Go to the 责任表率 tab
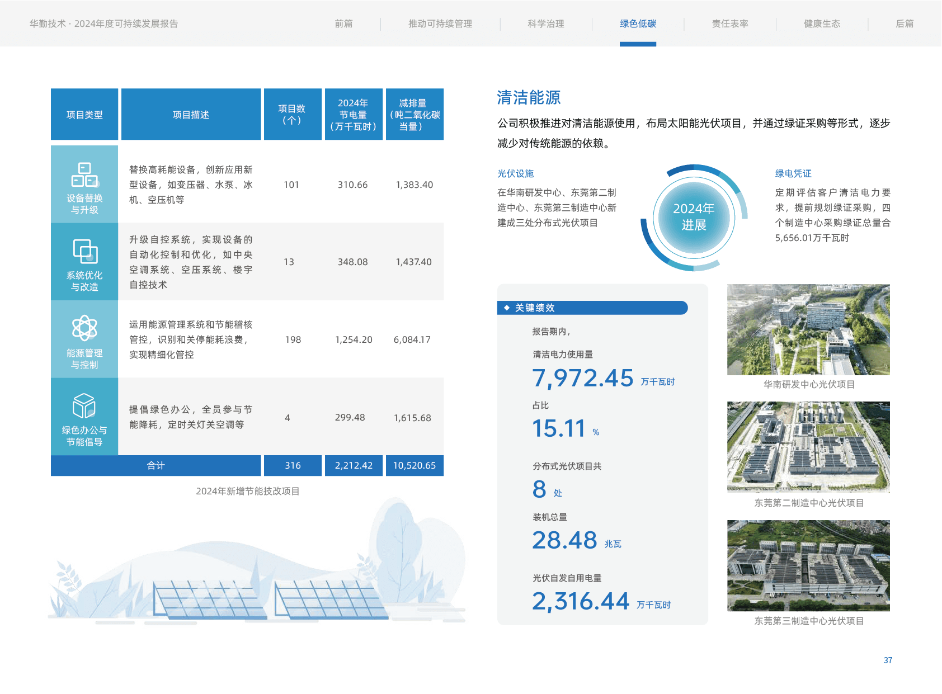 (x=730, y=23)
